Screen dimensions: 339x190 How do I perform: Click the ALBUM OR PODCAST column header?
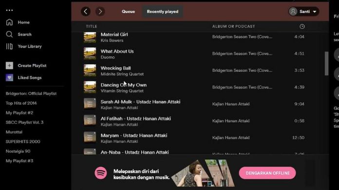pos(233,26)
